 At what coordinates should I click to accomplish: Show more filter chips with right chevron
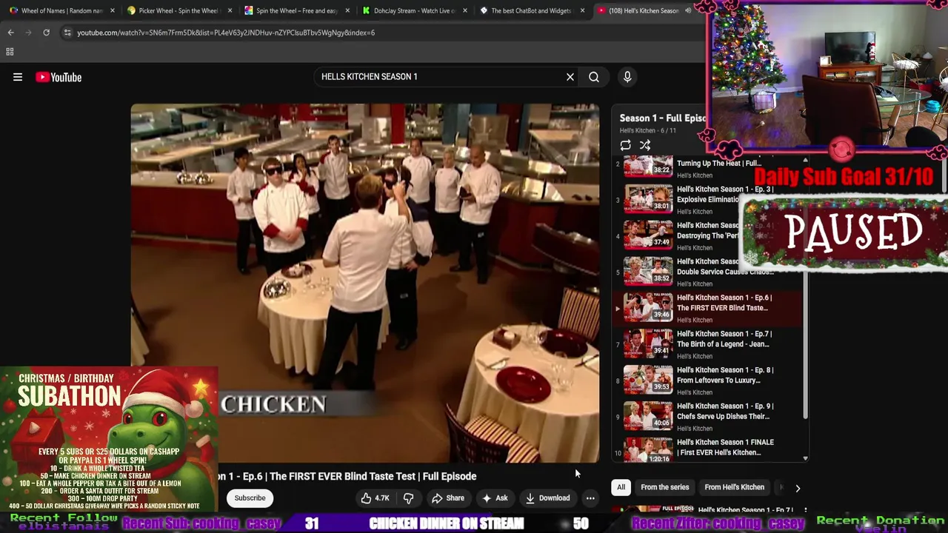tap(798, 488)
